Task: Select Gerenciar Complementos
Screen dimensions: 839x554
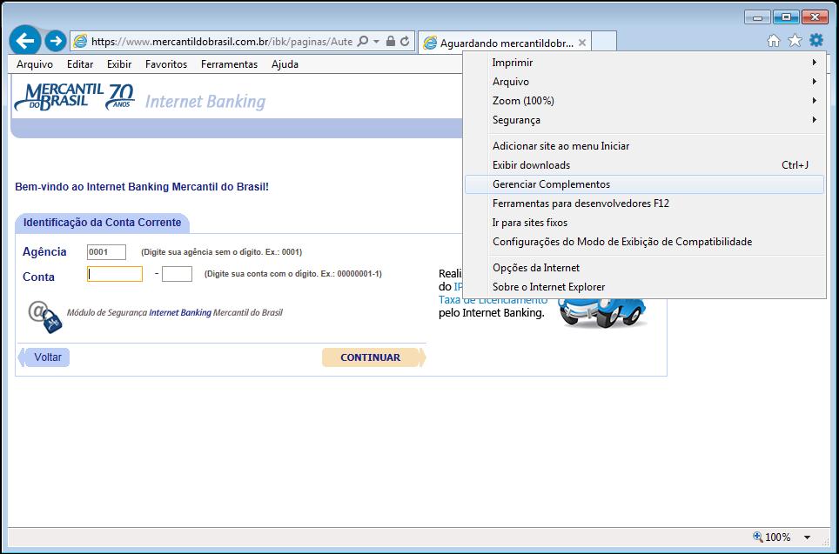Action: 644,184
